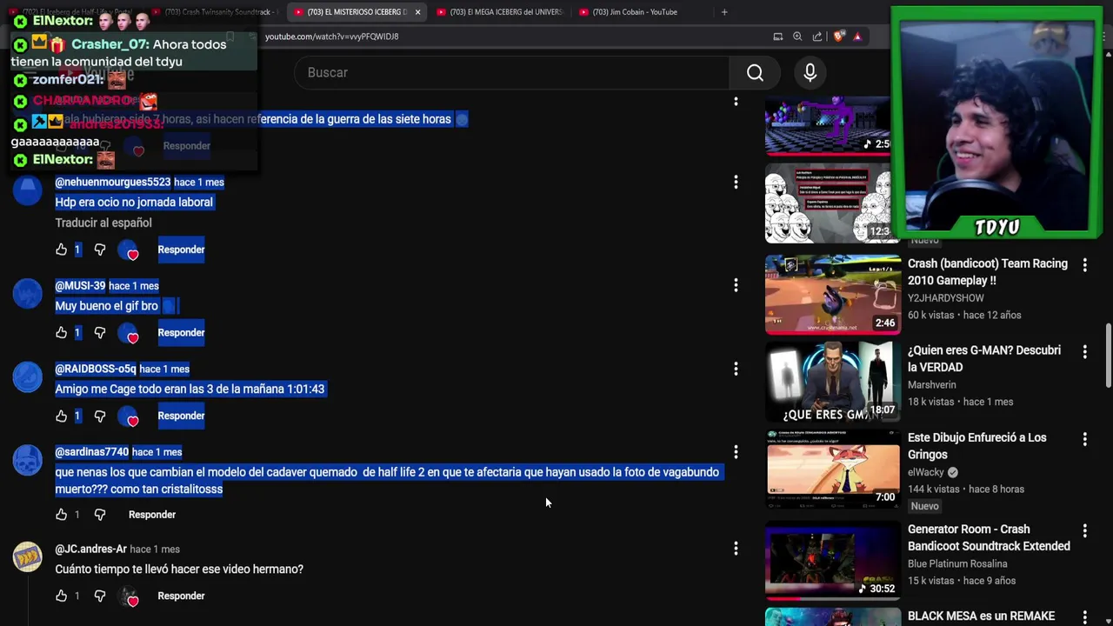The width and height of the screenshot is (1113, 626).
Task: Click creator heart on @JC.andres-Ar comment
Action: coord(130,596)
